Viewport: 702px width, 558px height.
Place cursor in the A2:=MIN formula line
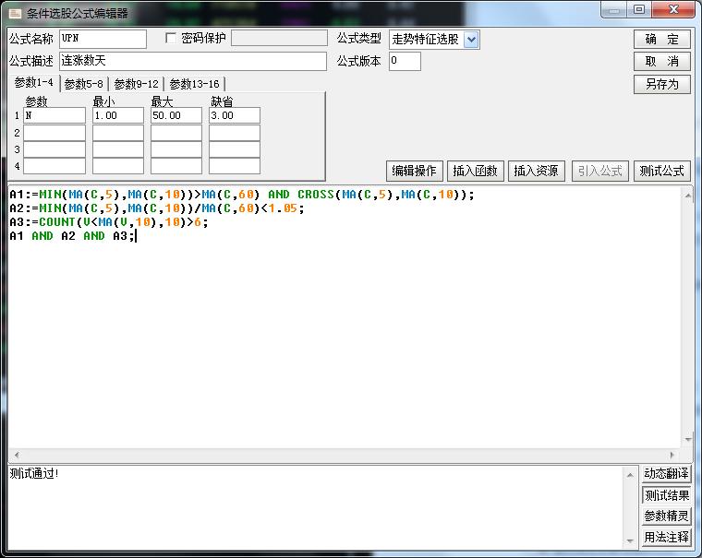click(x=157, y=208)
